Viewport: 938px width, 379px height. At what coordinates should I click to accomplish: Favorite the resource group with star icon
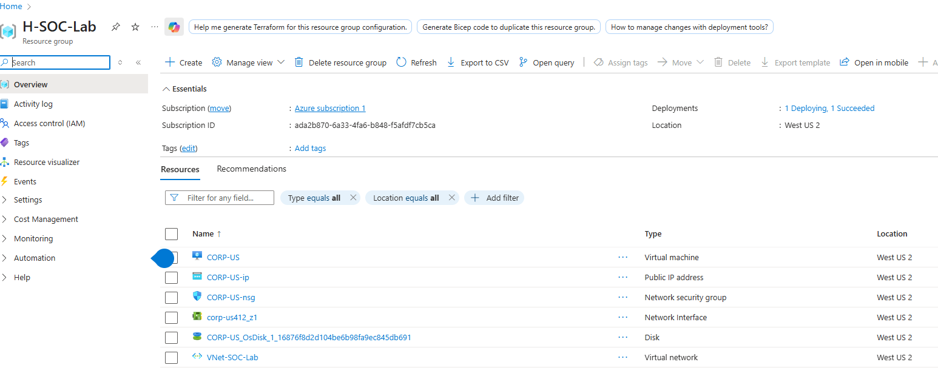point(135,27)
